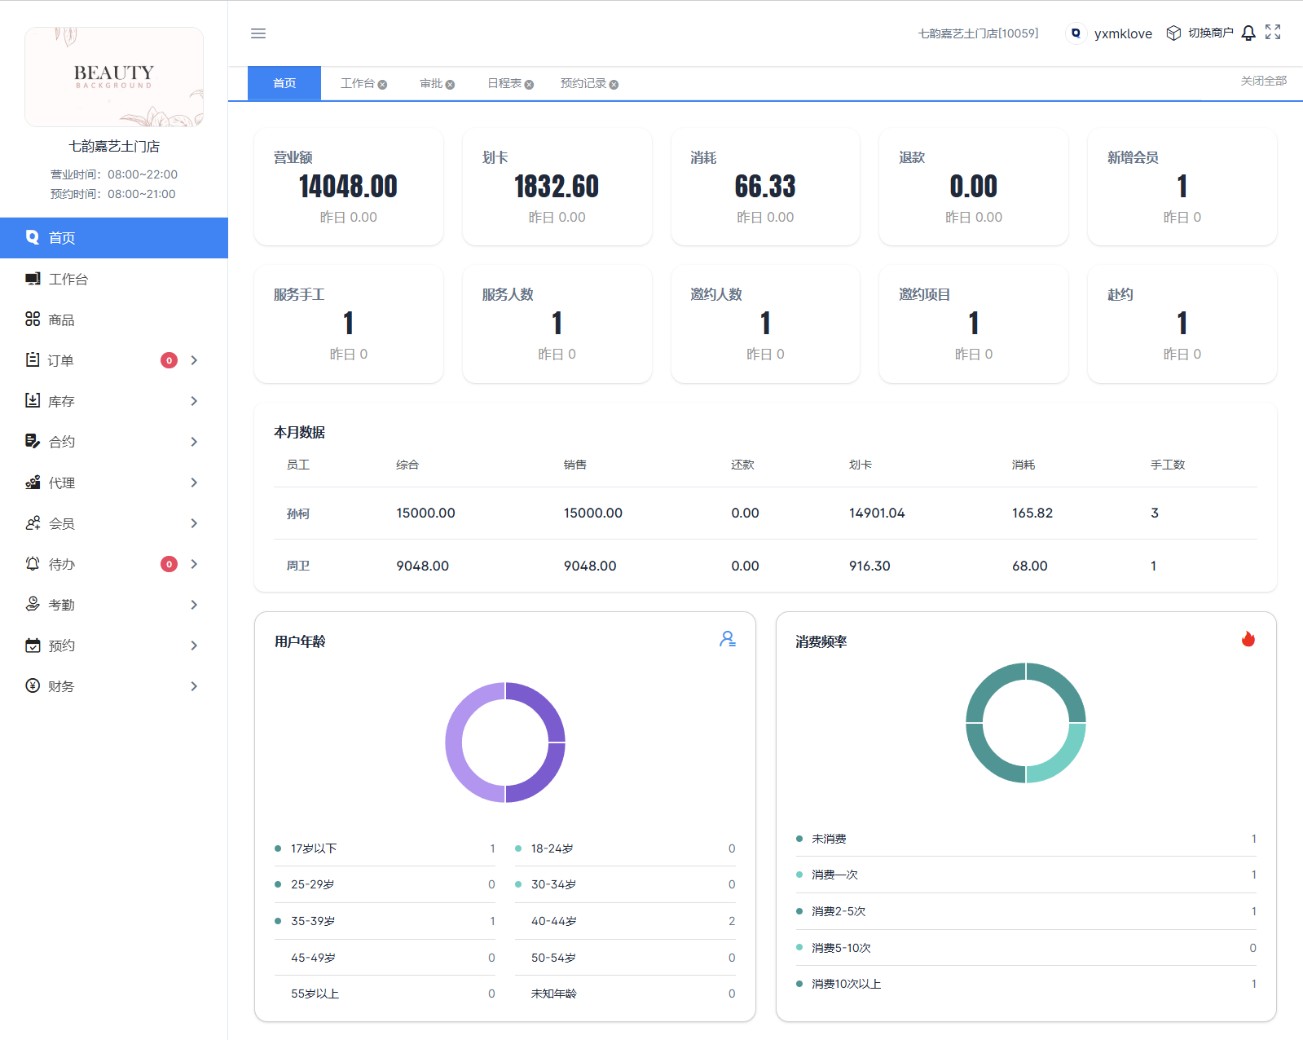This screenshot has height=1040, width=1303.
Task: Open notifications bell icon
Action: (x=1248, y=33)
